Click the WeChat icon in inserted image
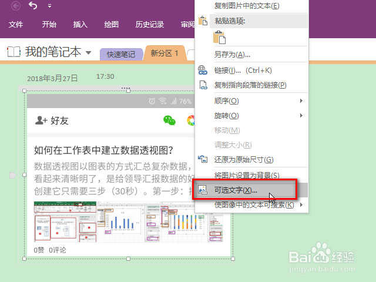 [x=170, y=120]
